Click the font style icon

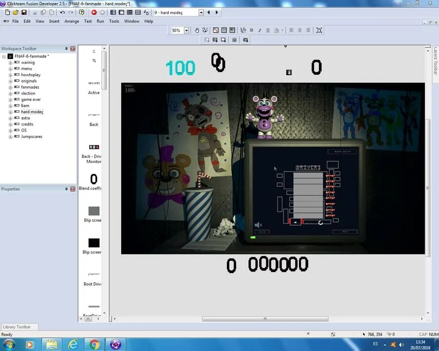(243, 30)
